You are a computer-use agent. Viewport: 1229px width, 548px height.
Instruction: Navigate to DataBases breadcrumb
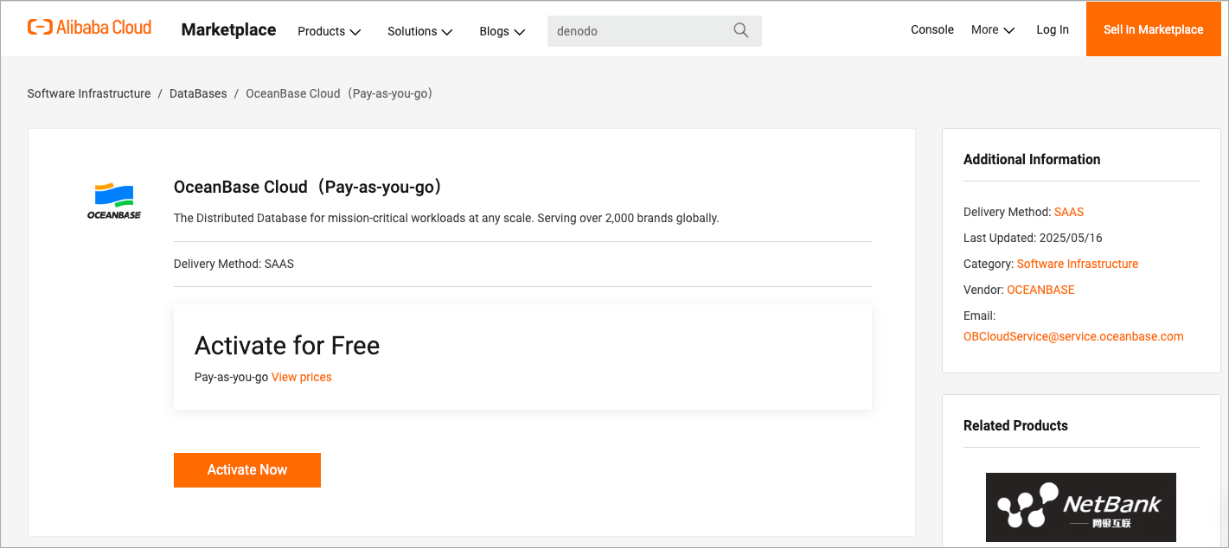[198, 93]
